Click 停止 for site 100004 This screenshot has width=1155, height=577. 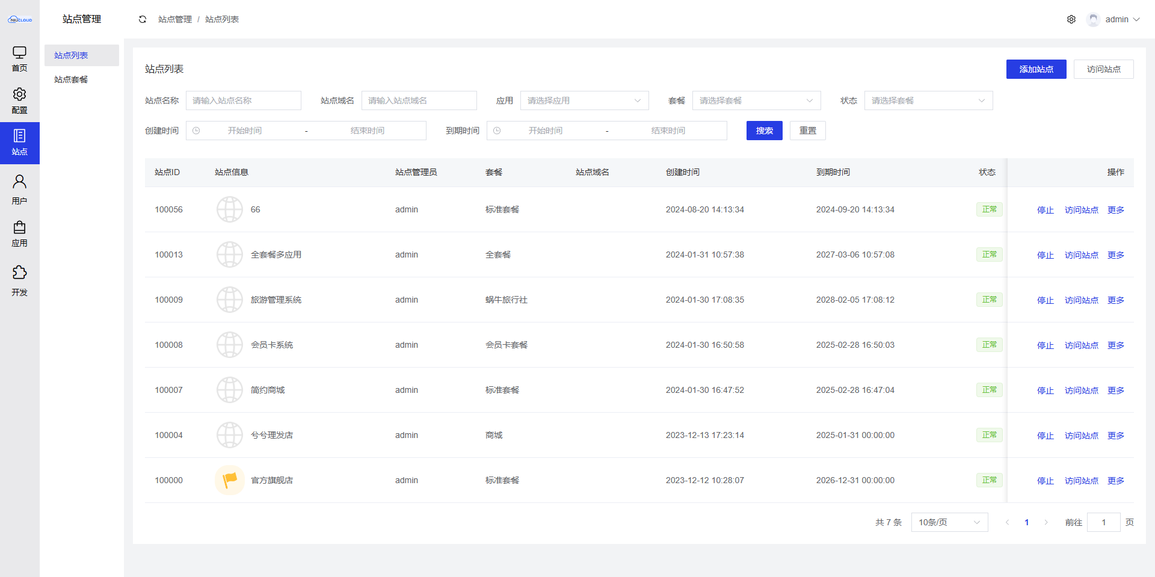point(1046,436)
